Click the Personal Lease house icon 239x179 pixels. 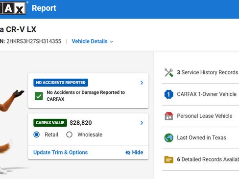168,116
